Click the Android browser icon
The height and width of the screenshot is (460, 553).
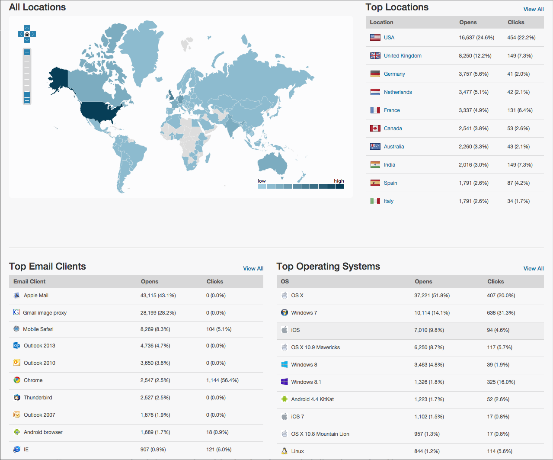[x=17, y=432]
